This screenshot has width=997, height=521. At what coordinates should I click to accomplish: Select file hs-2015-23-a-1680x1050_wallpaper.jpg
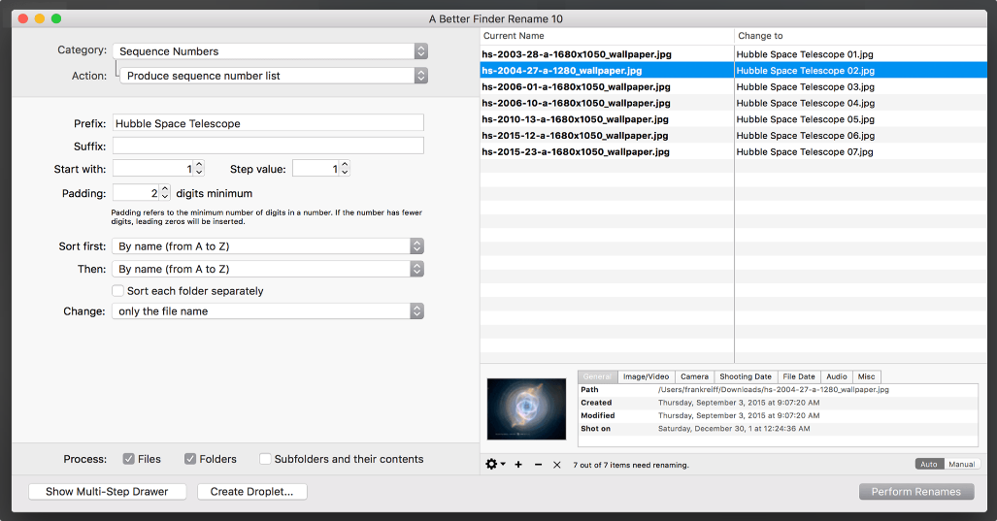(x=576, y=152)
